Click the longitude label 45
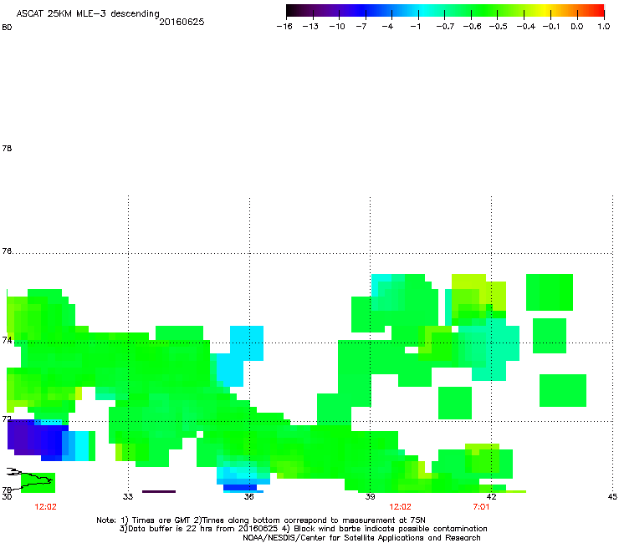619x543 pixels. pos(612,496)
